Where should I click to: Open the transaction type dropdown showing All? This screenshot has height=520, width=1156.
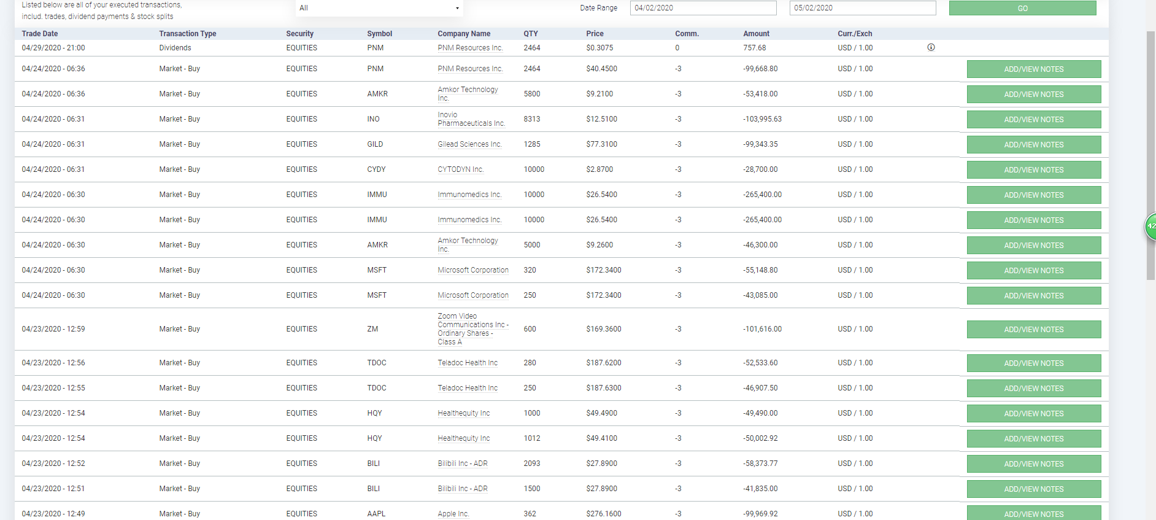pos(379,8)
